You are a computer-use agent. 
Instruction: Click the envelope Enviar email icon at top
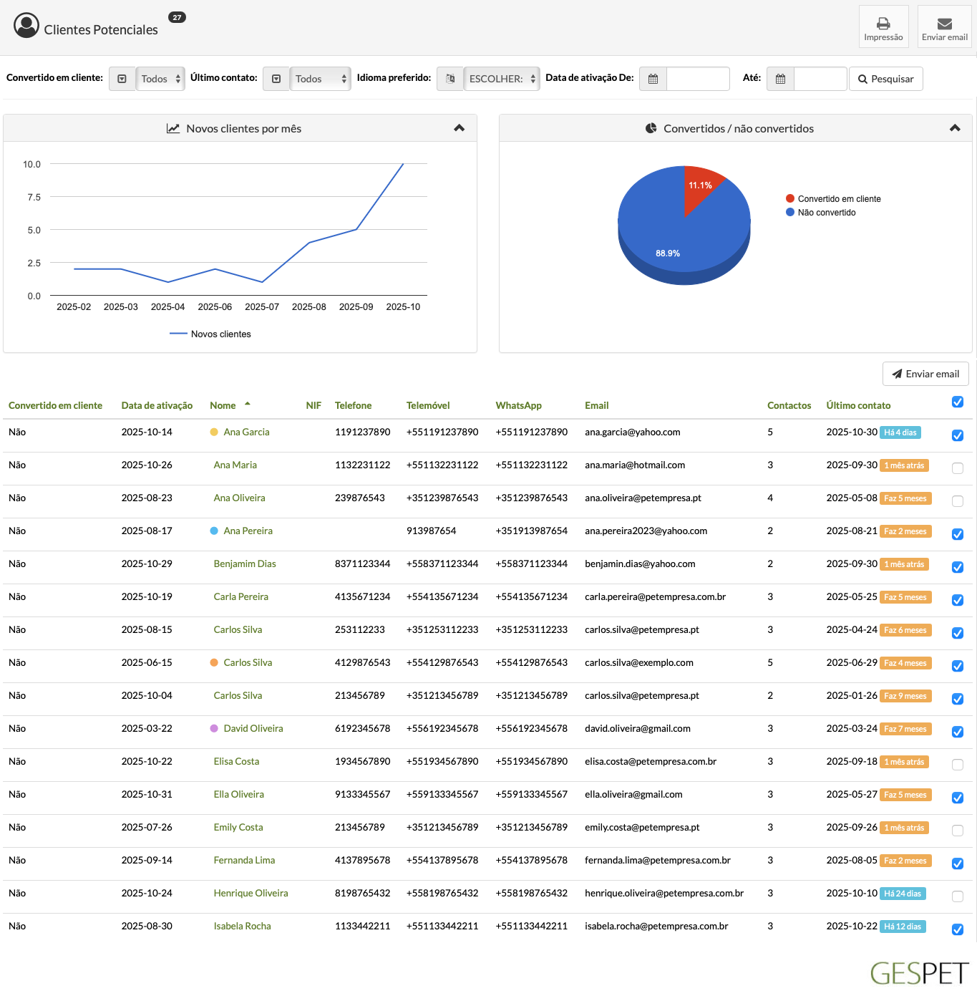pyautogui.click(x=944, y=24)
